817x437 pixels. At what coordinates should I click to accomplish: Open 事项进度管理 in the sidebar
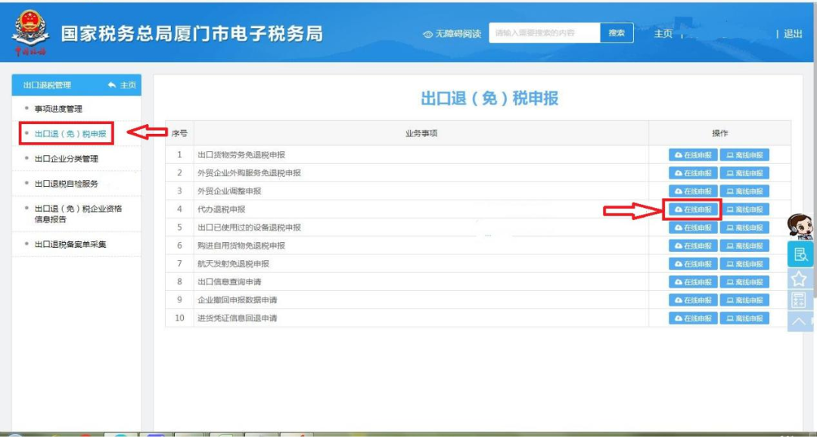(58, 109)
